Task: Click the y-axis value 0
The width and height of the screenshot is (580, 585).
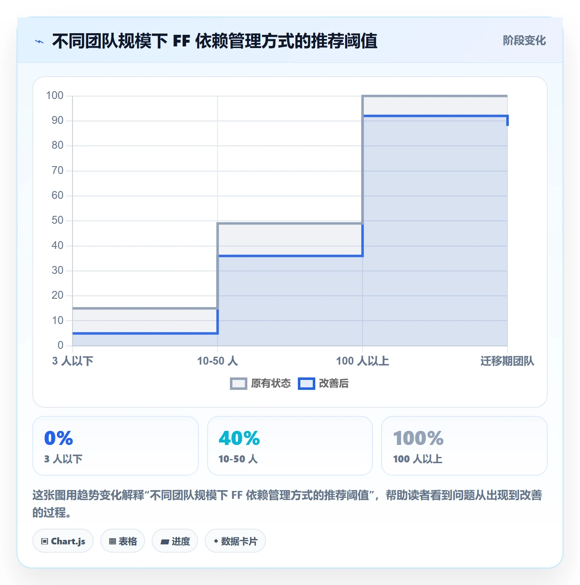Action: coord(60,345)
